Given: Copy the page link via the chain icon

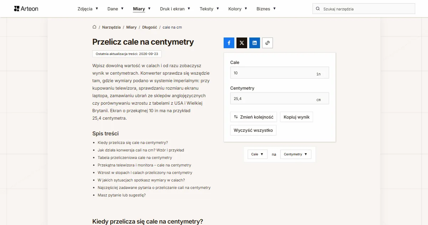Looking at the screenshot, I should pos(267,43).
